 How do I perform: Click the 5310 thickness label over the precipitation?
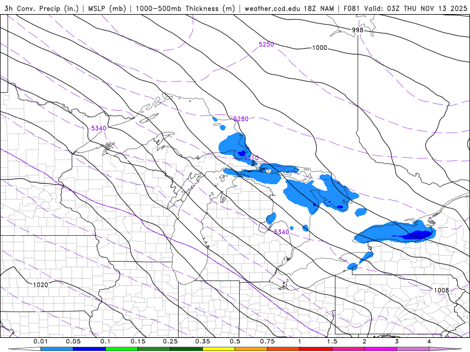(x=251, y=158)
